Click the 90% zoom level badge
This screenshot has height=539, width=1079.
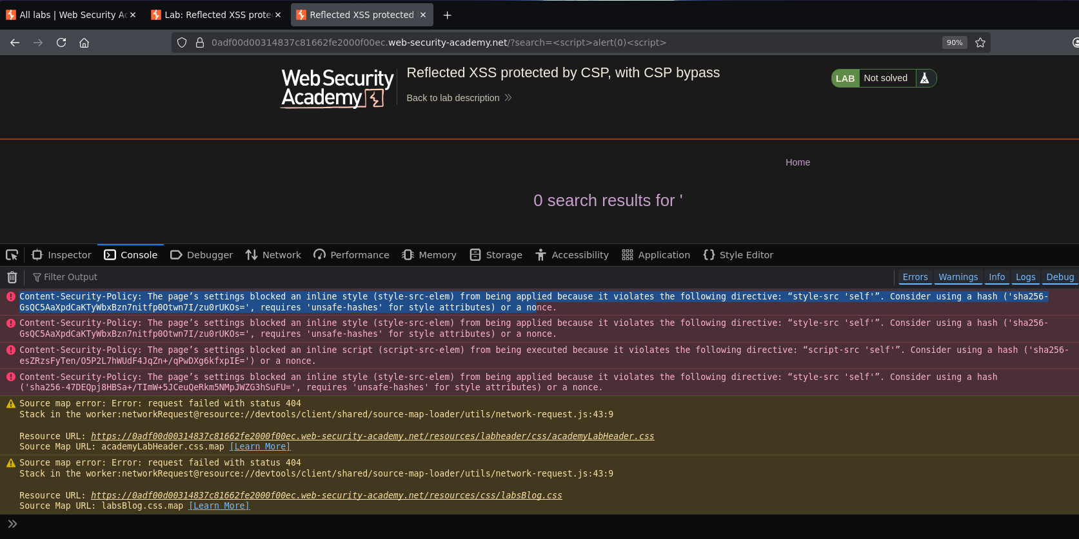(x=955, y=43)
